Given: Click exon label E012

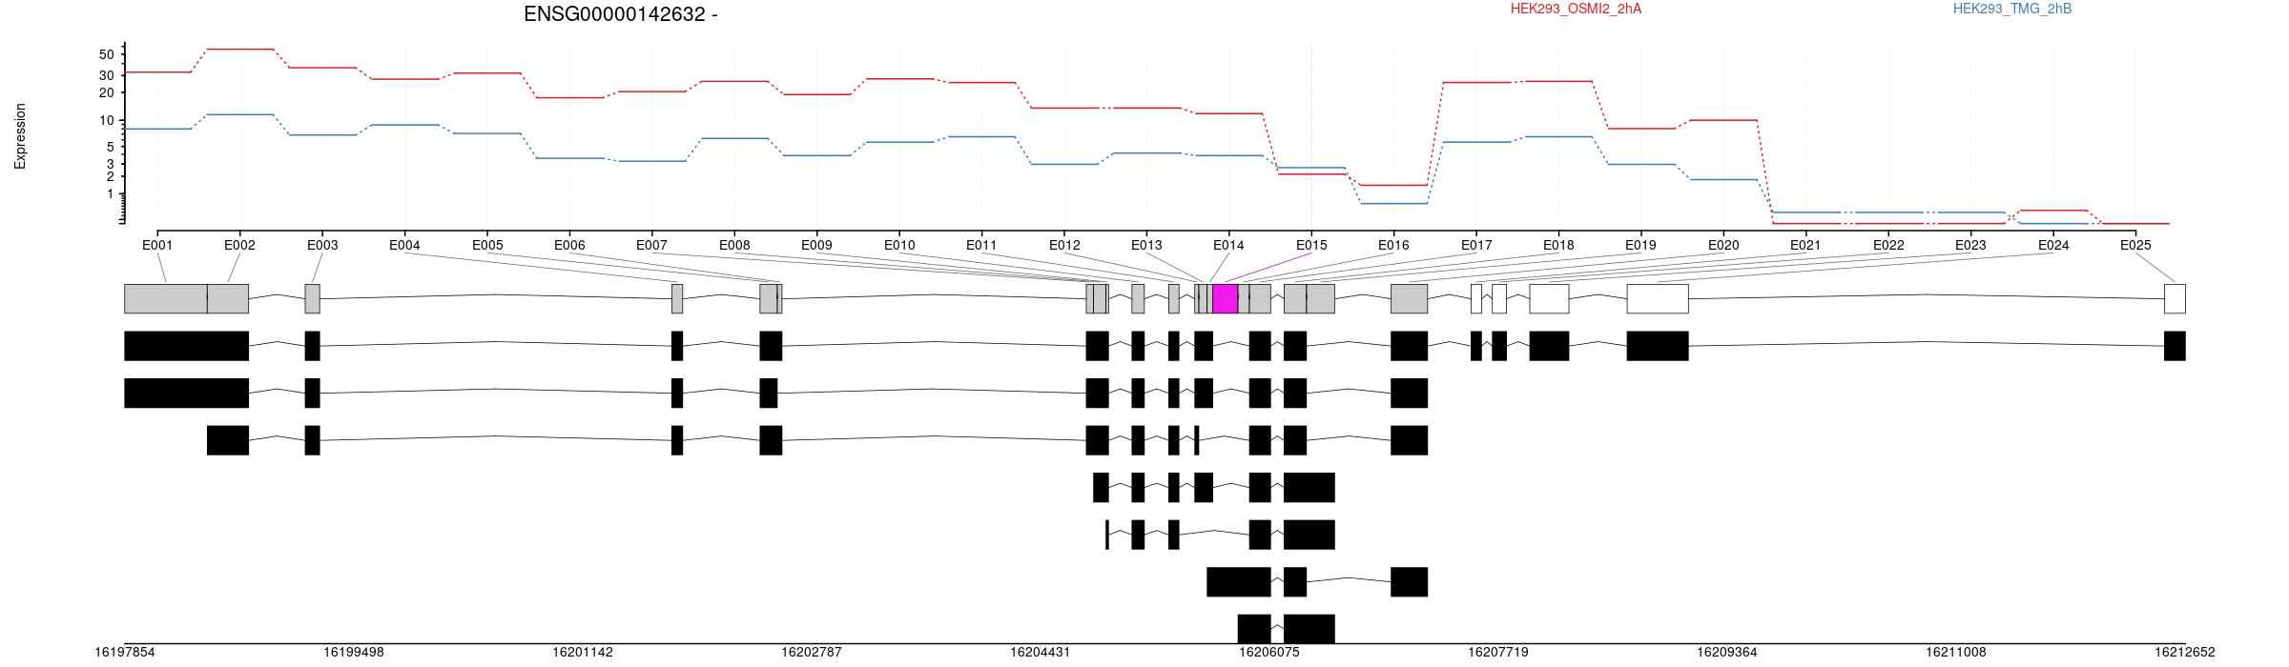Looking at the screenshot, I should click(x=1064, y=245).
